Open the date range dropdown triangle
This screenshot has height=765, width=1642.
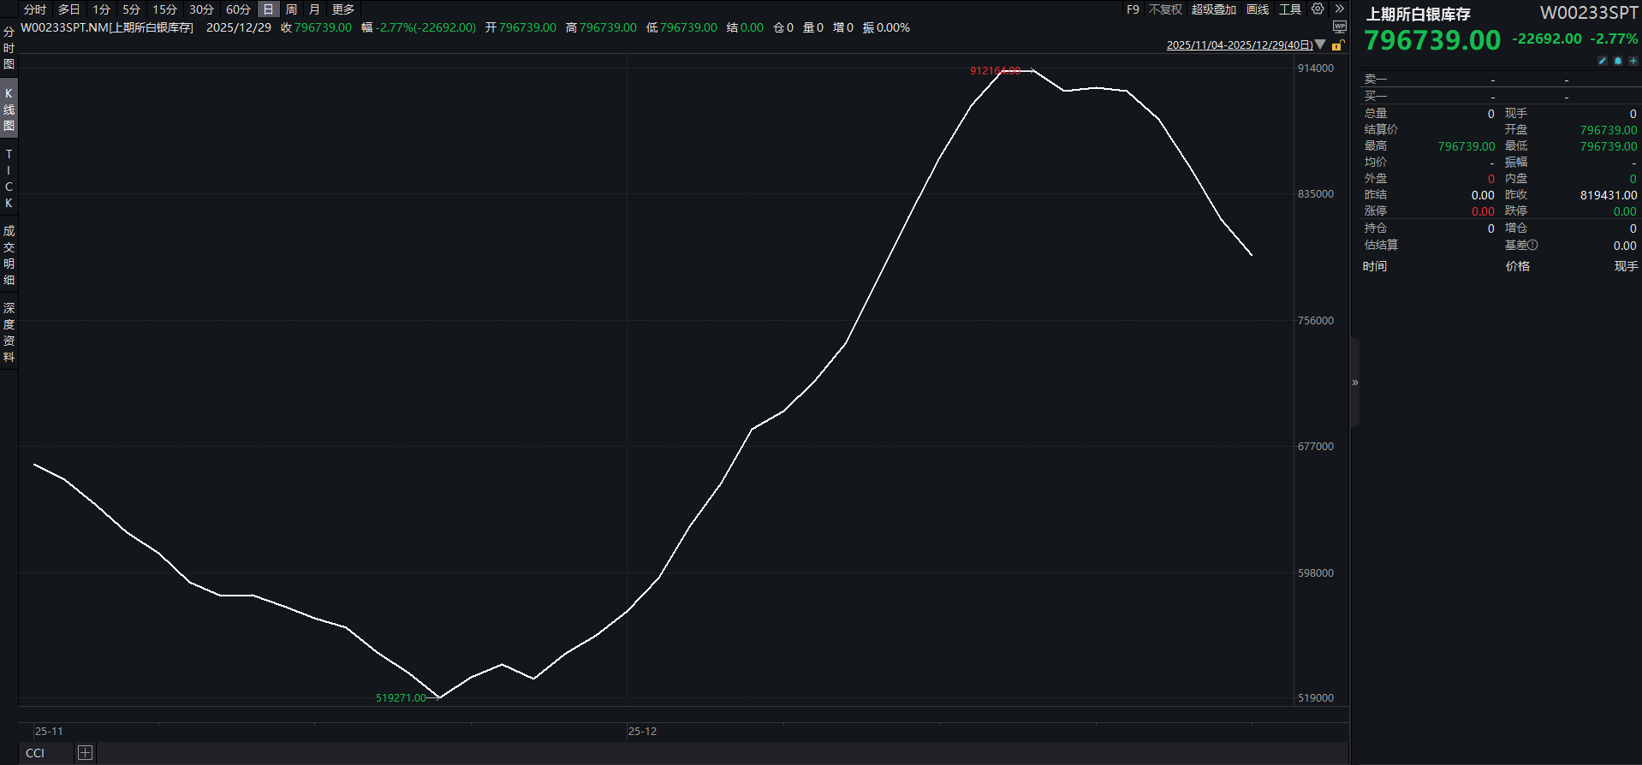pyautogui.click(x=1320, y=44)
